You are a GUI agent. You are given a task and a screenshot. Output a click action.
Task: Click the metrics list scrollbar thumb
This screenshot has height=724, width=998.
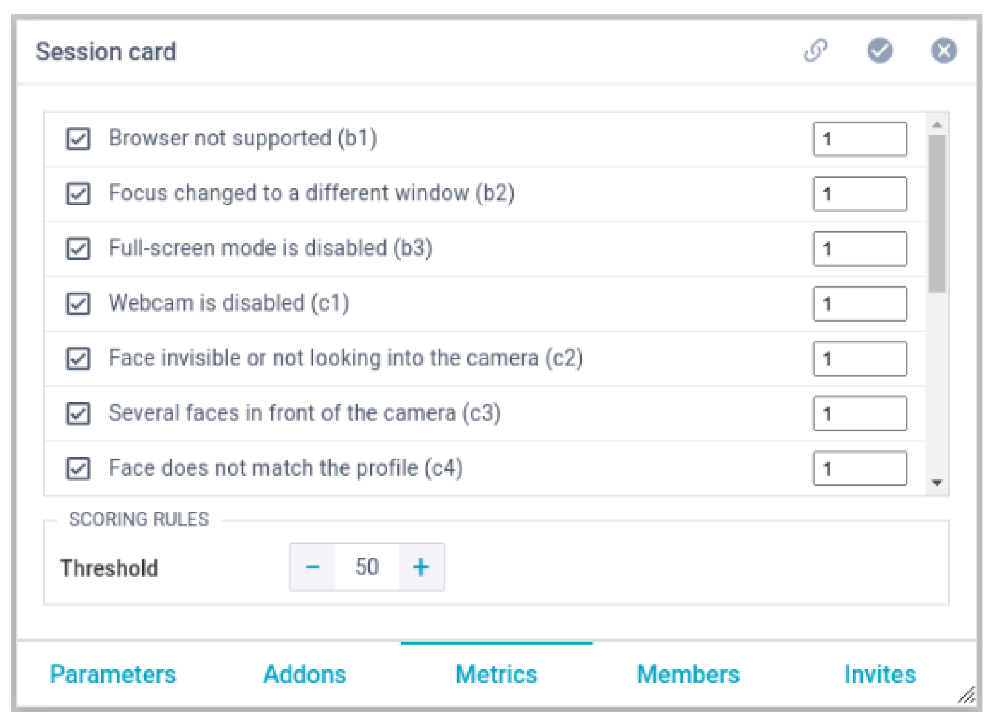click(937, 214)
